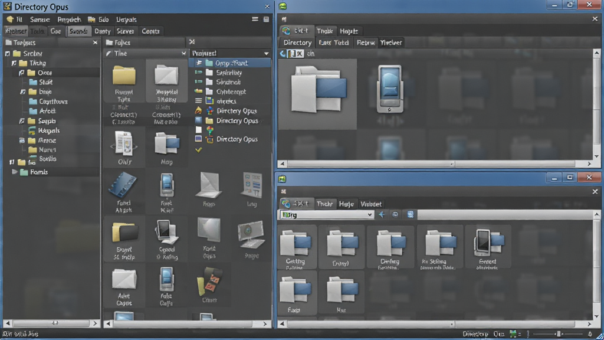The height and width of the screenshot is (340, 604).
Task: Expand the Fomls tree node arrow
Action: coord(15,172)
